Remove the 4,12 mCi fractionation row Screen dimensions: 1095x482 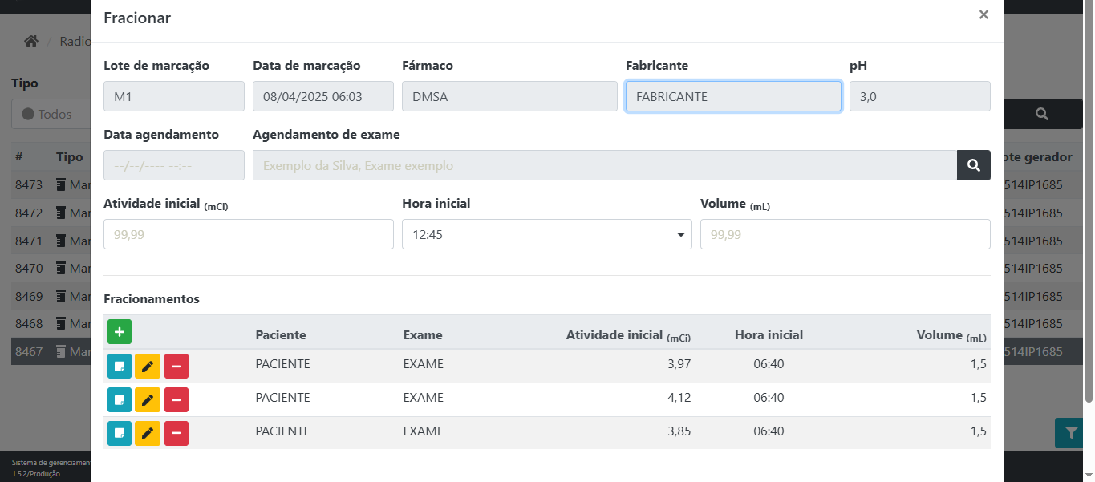click(176, 399)
